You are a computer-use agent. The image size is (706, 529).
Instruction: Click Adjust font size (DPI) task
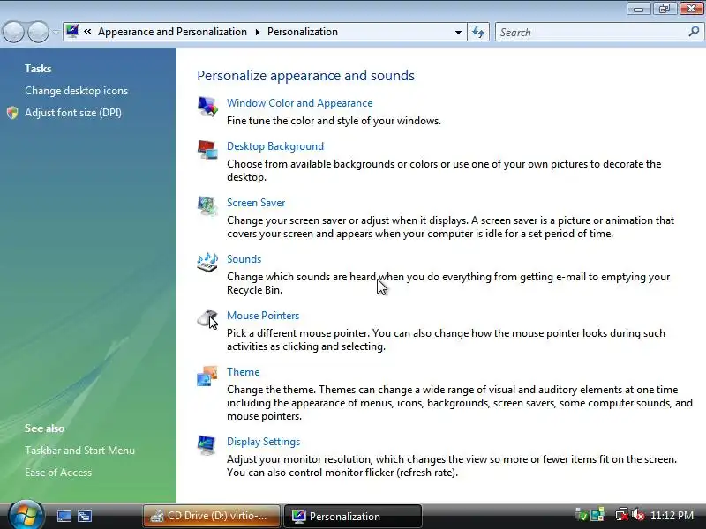(73, 113)
